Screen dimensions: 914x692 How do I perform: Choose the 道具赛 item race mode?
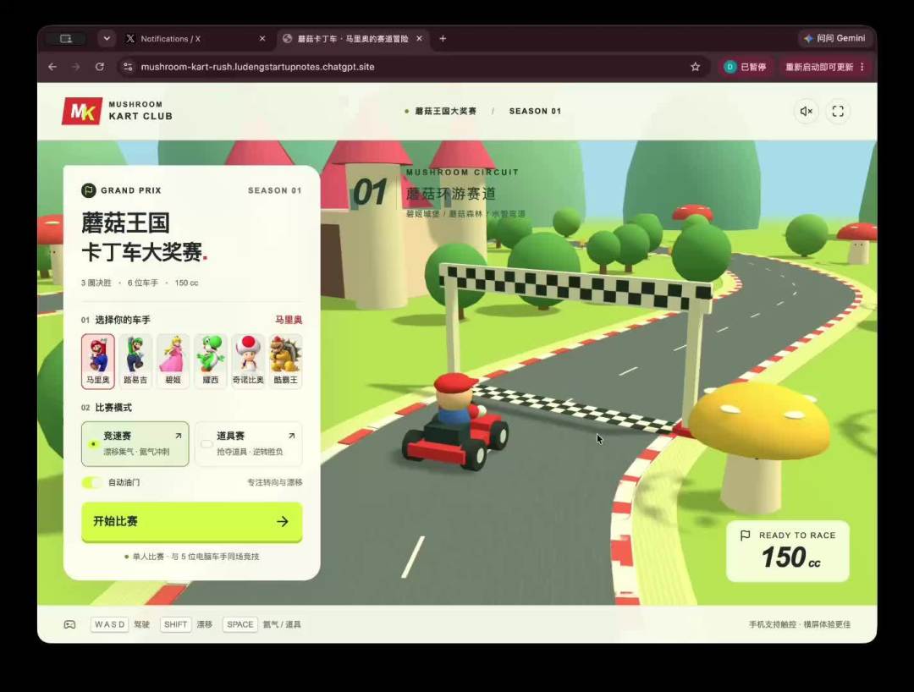click(x=249, y=444)
